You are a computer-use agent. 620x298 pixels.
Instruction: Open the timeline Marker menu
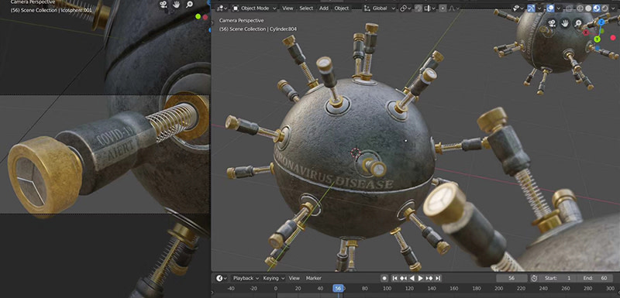coord(314,278)
